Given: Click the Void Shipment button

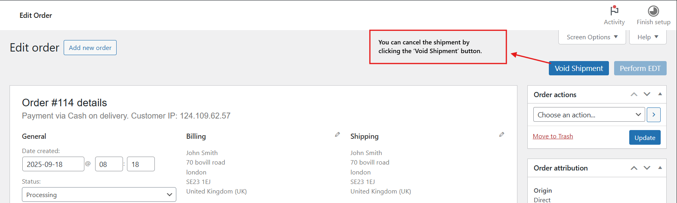Looking at the screenshot, I should (x=579, y=68).
